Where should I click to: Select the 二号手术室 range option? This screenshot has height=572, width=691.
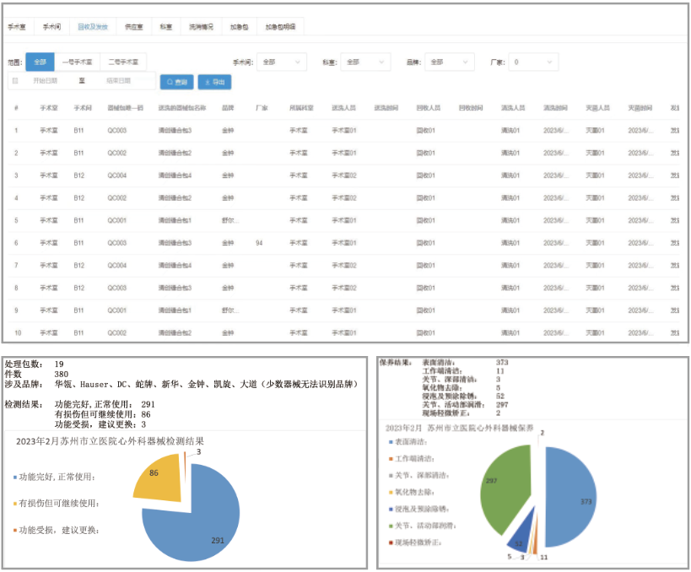123,62
